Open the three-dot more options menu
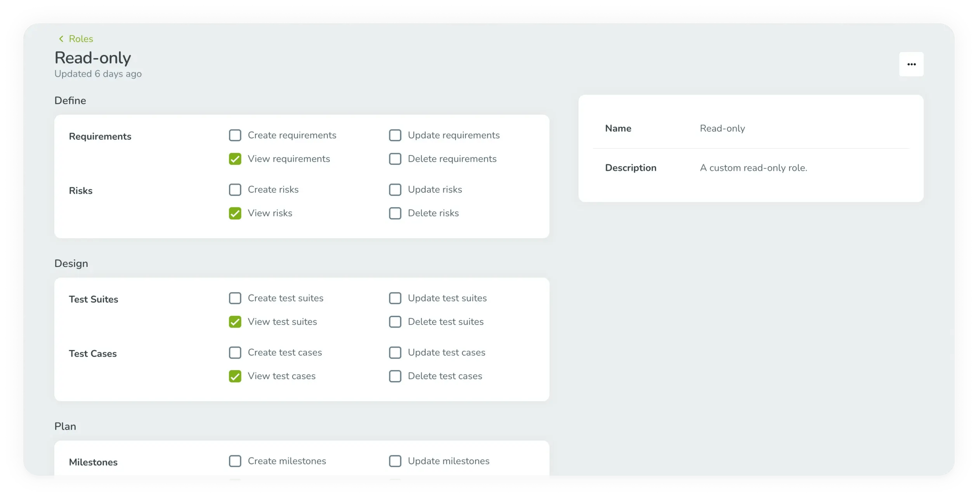 (911, 64)
